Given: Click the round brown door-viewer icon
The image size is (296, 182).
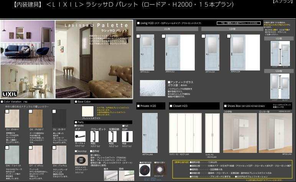Looking at the screenshot, I should click(160, 169).
